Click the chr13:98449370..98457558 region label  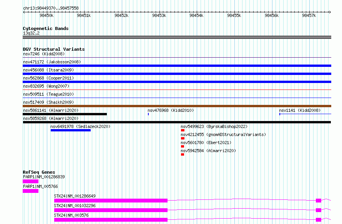click(51, 8)
